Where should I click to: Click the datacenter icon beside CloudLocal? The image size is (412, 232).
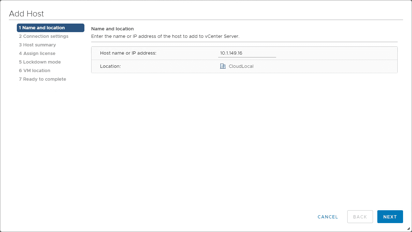click(x=223, y=66)
